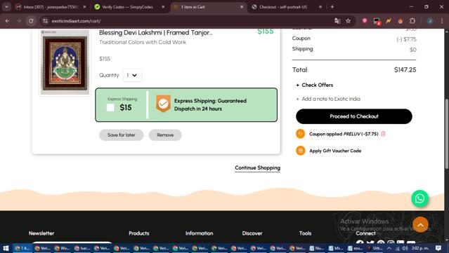
Task: Click the orange coupon tag icon
Action: (300, 134)
